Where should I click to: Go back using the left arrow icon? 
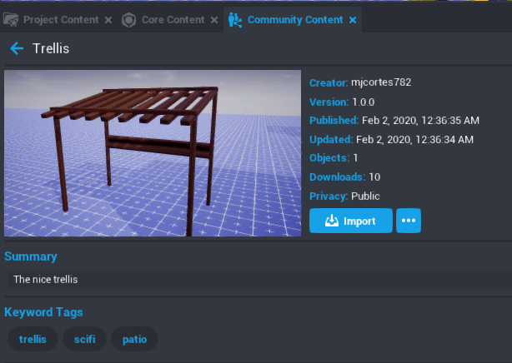(16, 49)
